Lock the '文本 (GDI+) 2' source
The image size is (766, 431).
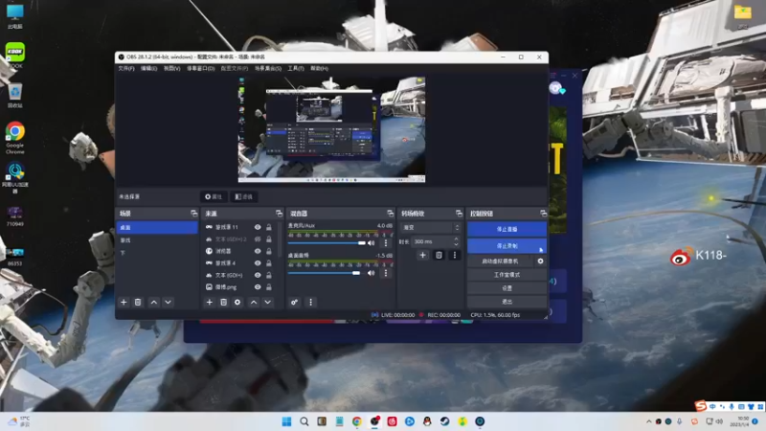click(x=269, y=239)
